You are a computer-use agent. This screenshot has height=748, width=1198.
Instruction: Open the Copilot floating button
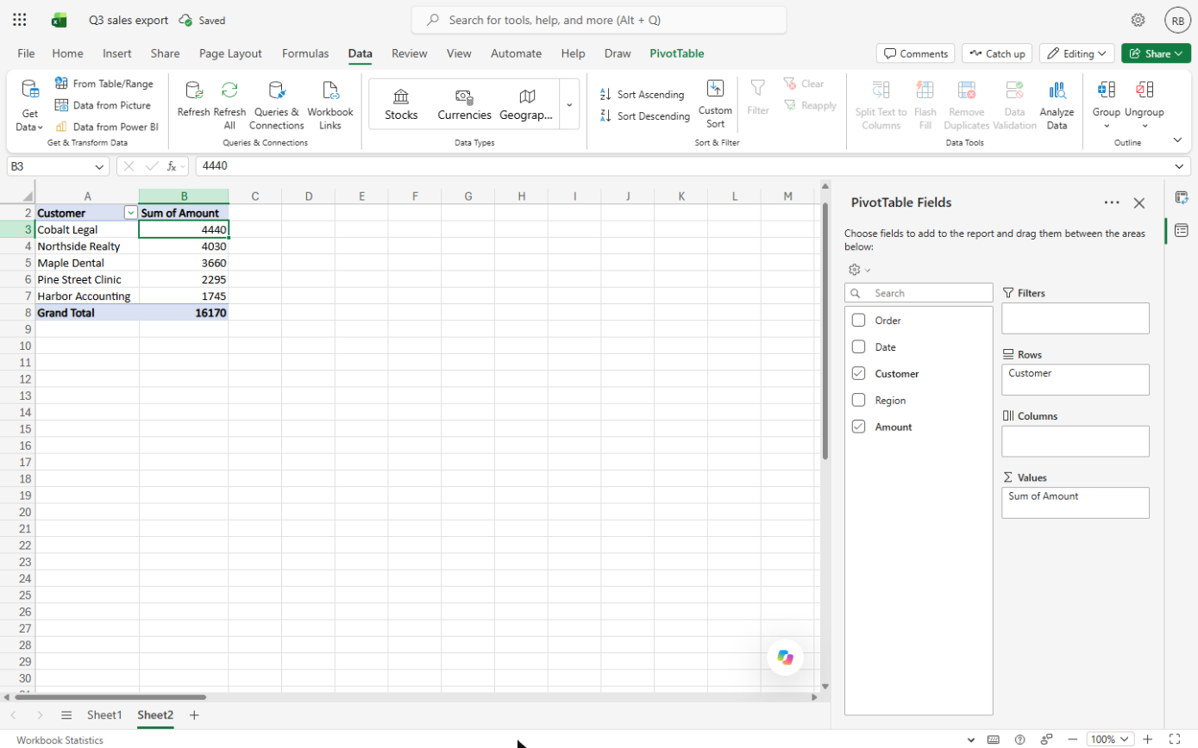(785, 657)
